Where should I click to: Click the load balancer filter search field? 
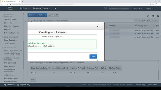tap(82, 21)
